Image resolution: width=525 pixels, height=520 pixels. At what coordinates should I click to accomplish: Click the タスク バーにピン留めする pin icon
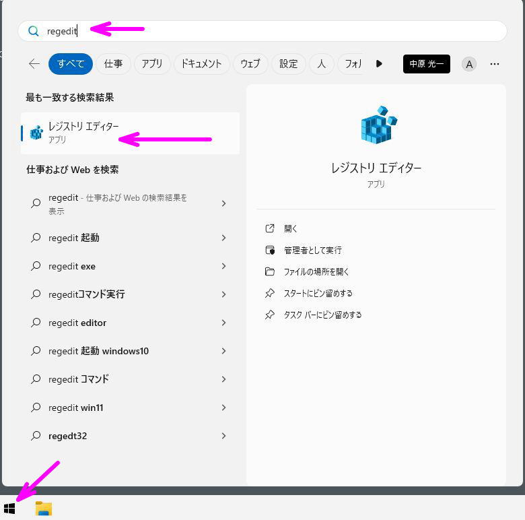[270, 315]
